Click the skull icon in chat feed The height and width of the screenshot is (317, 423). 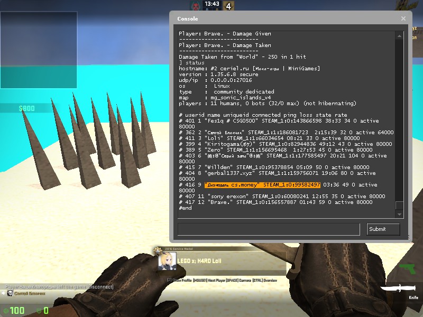click(10, 293)
